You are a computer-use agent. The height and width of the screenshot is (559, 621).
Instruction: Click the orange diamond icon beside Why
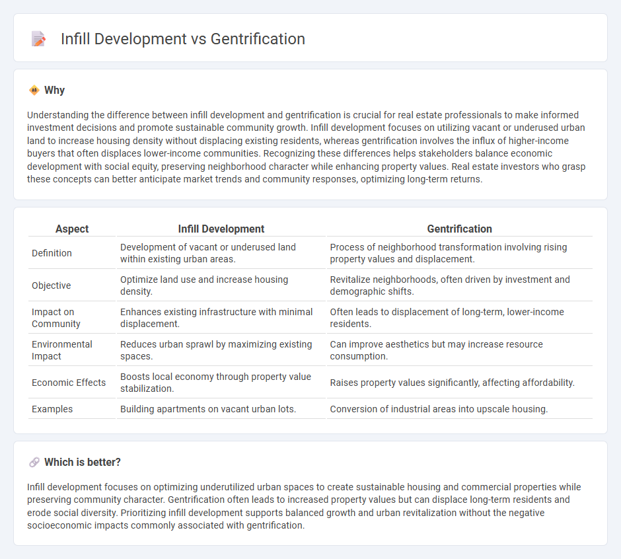click(34, 91)
